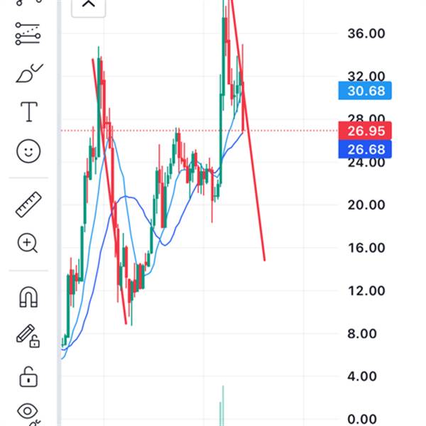Click the 20.00 price axis label
This screenshot has width=426, height=426.
point(366,204)
